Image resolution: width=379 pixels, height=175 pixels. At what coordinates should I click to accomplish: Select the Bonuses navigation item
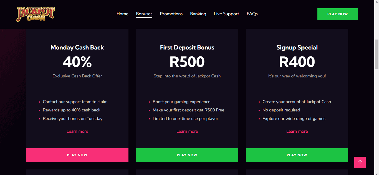(144, 14)
